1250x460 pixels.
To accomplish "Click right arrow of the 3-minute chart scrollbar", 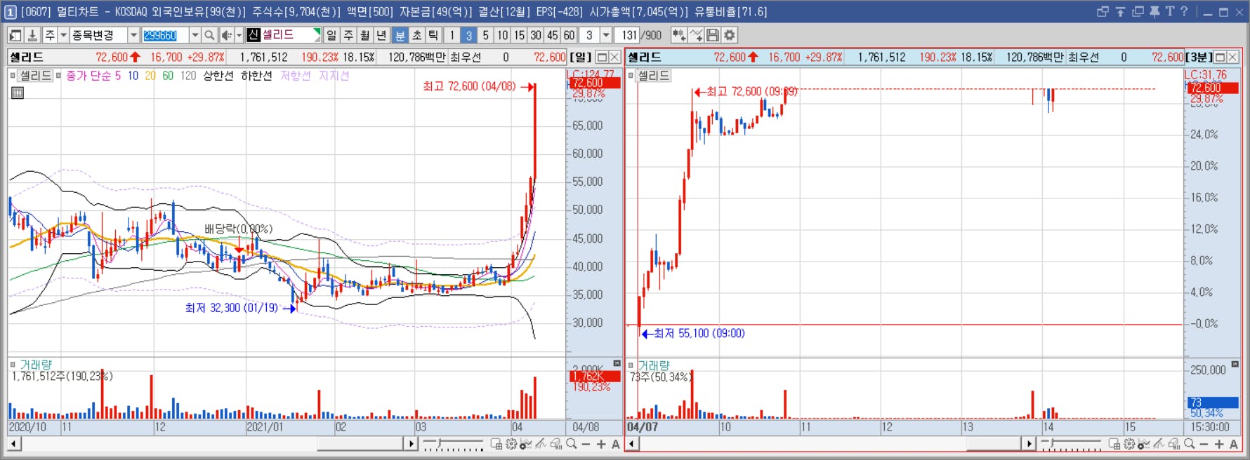I will [x=1029, y=444].
